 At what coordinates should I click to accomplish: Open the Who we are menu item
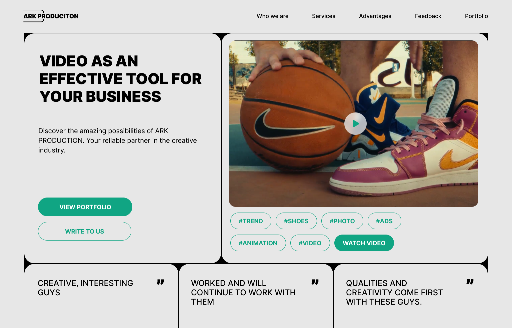tap(272, 16)
